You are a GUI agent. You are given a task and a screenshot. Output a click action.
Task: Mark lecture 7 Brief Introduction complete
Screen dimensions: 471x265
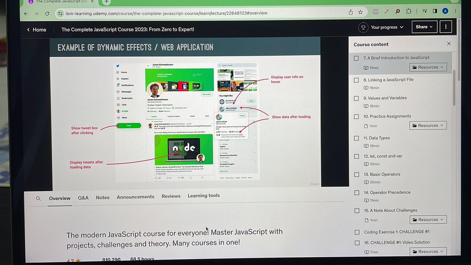click(356, 58)
